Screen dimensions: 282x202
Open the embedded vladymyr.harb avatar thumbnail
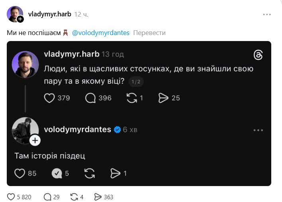25,64
